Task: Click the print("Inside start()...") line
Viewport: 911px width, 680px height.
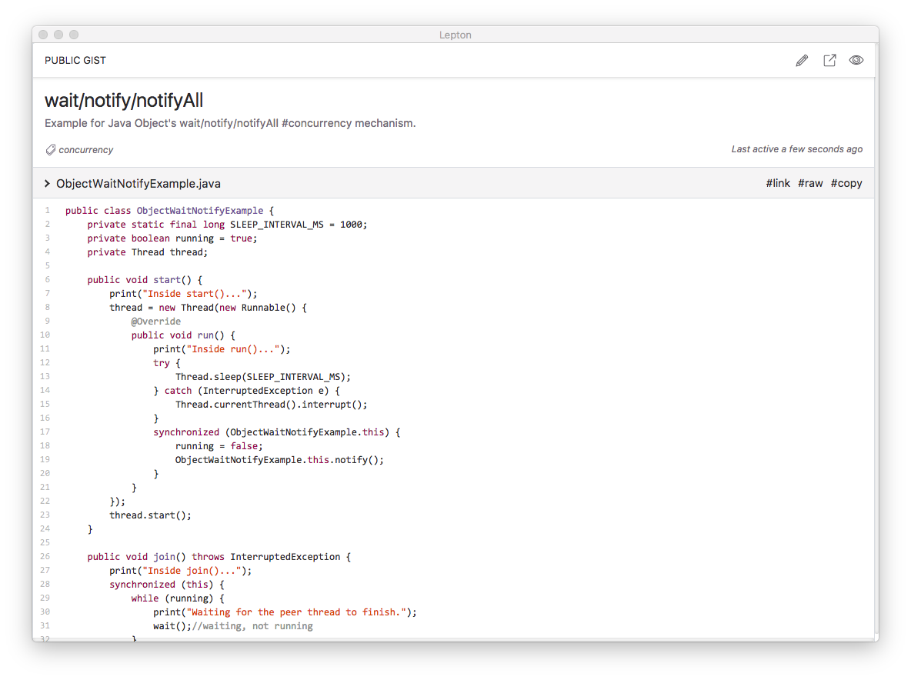Action: pyautogui.click(x=183, y=294)
